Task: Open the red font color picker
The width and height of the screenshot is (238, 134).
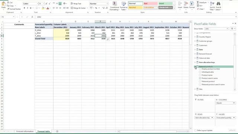Action: pos(48,8)
